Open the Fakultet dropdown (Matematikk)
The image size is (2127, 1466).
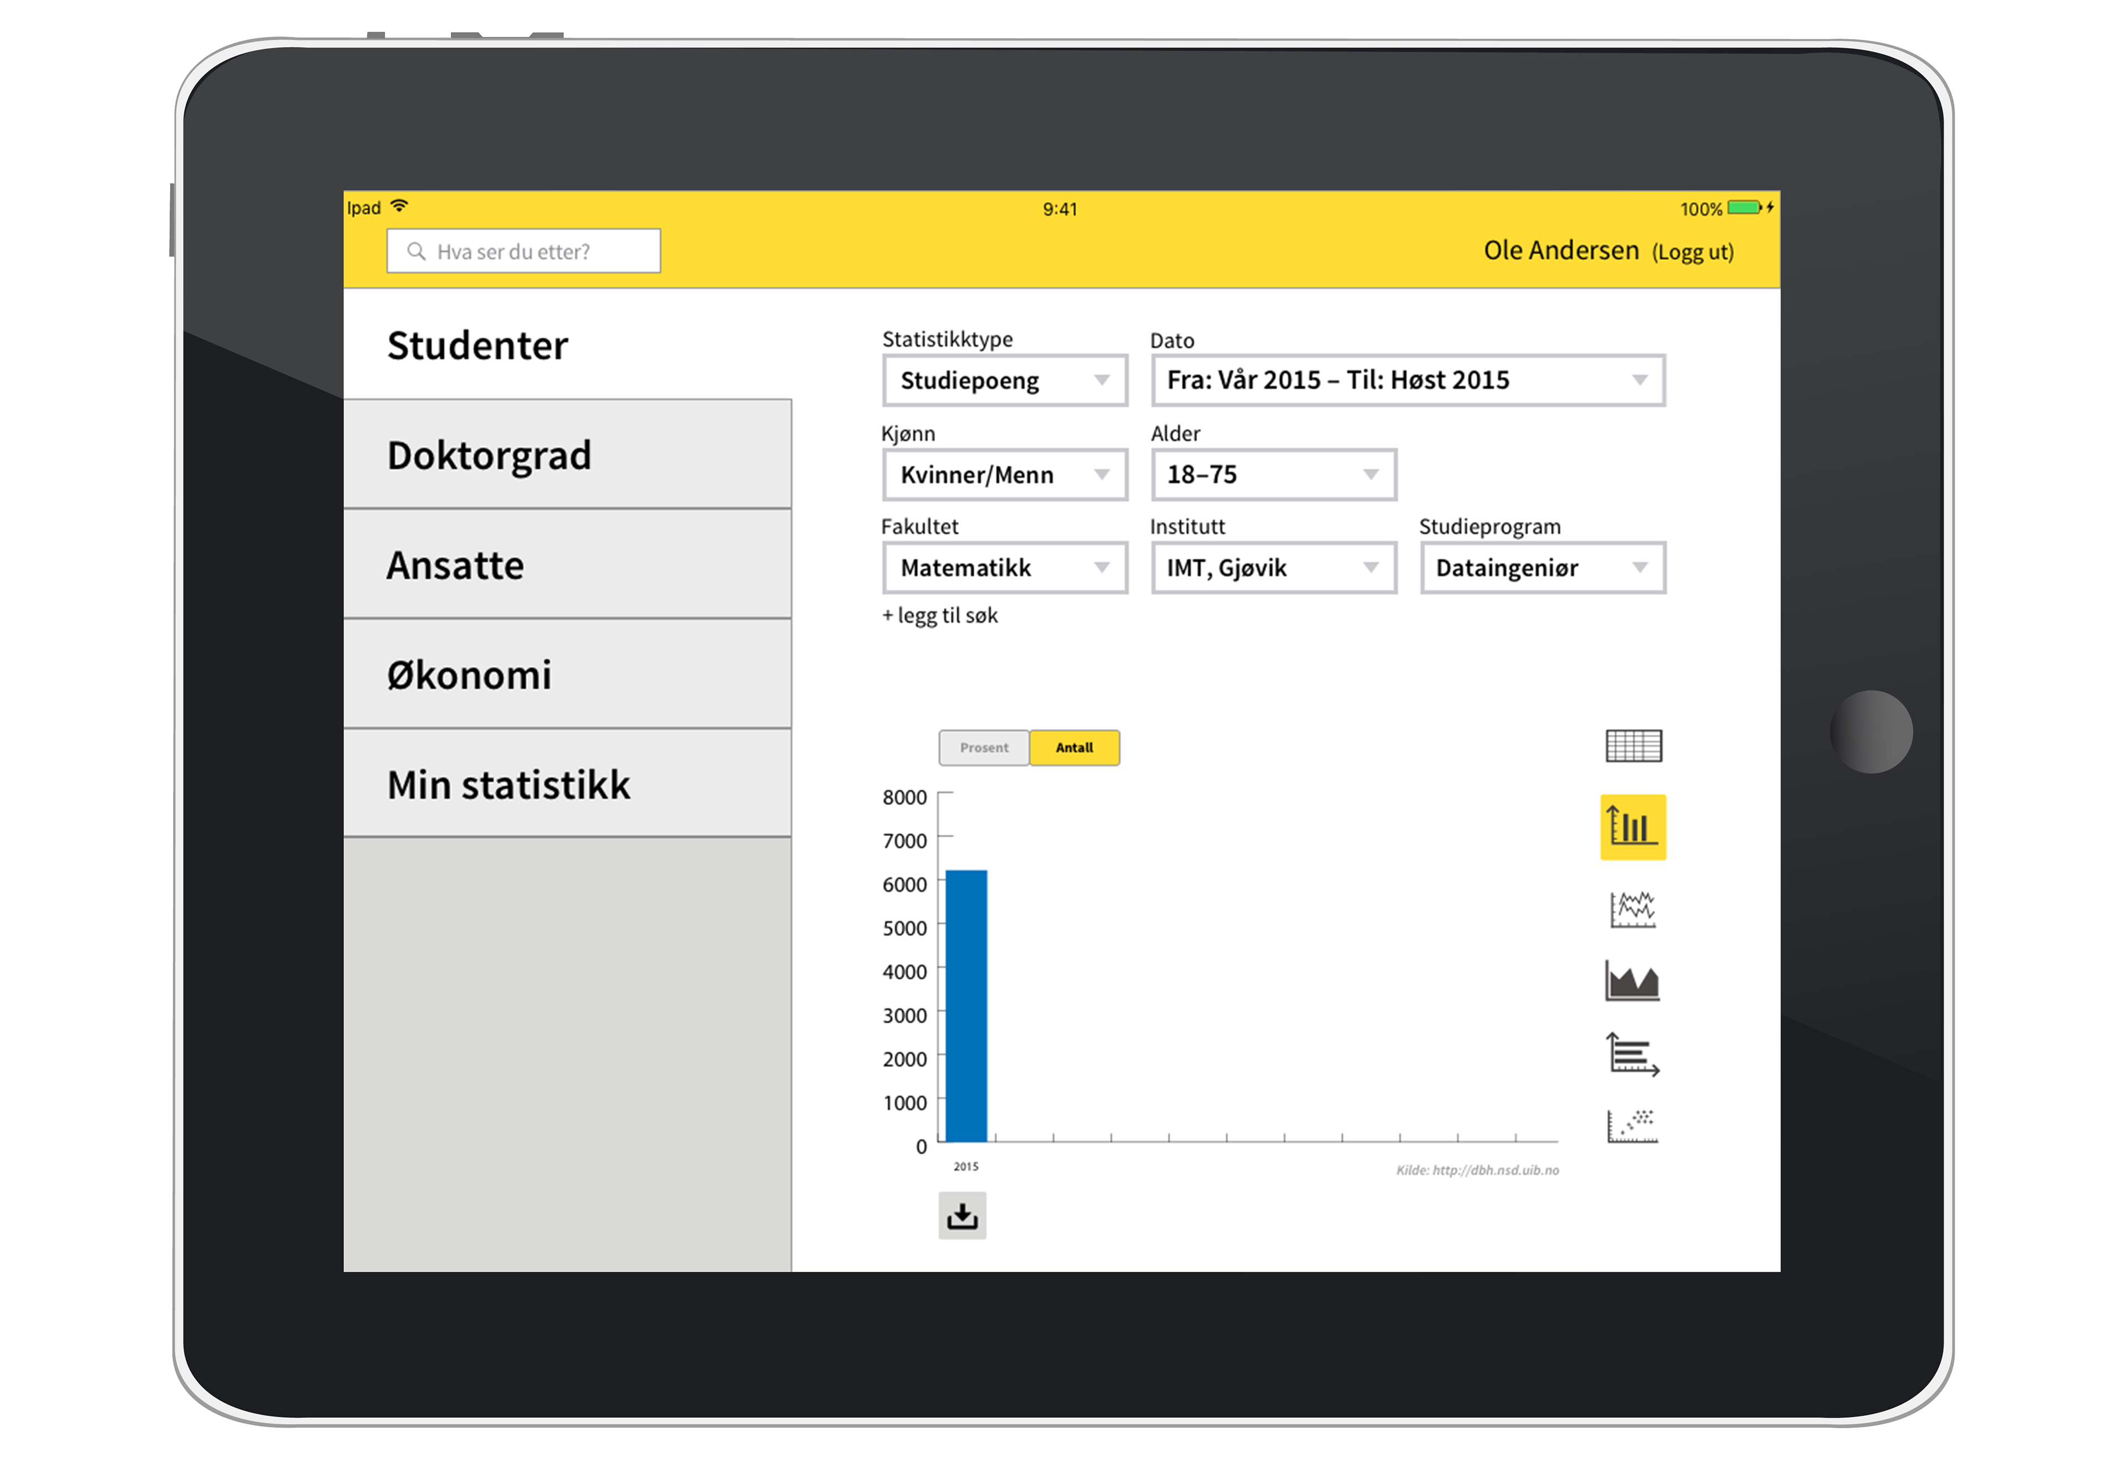pyautogui.click(x=1005, y=568)
